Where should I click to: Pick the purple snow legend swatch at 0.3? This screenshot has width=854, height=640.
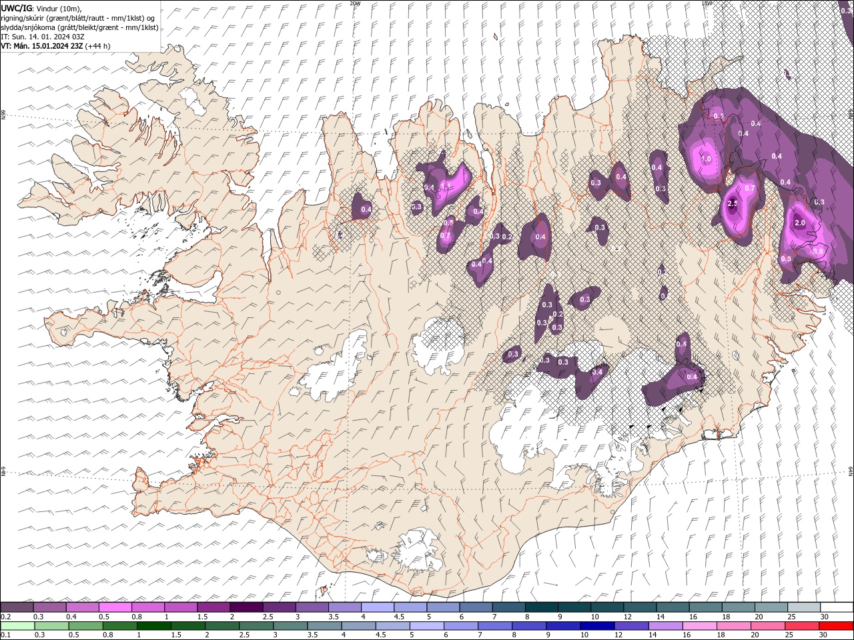click(x=49, y=607)
